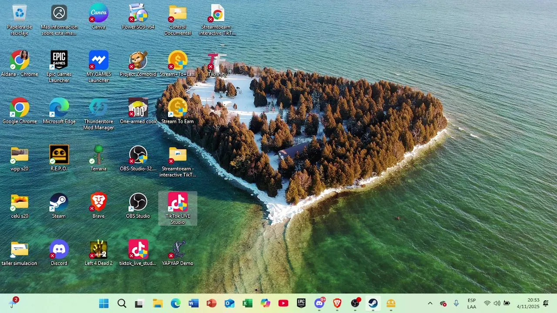Open taskbar Search
The height and width of the screenshot is (313, 557).
point(122,303)
